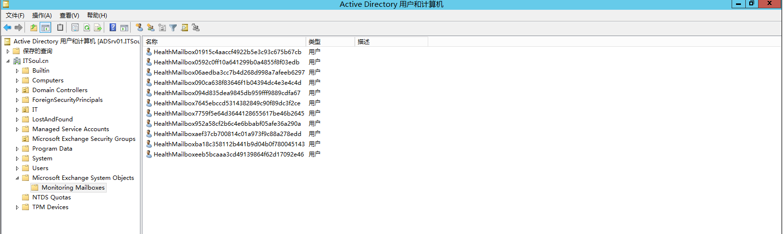Open the 帮助(H) menu
783x234 pixels.
click(x=97, y=16)
